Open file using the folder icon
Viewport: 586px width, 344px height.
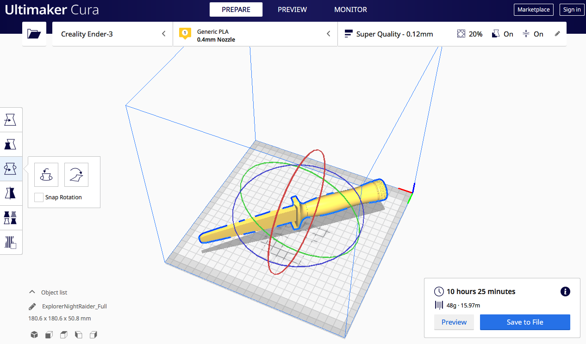[34, 34]
